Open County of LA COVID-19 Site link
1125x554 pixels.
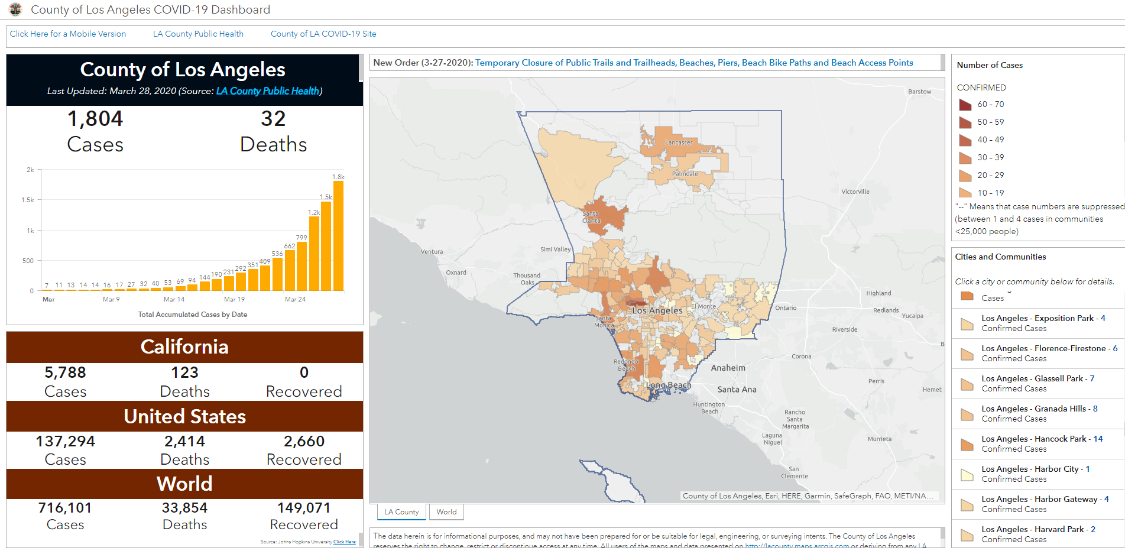pos(323,34)
